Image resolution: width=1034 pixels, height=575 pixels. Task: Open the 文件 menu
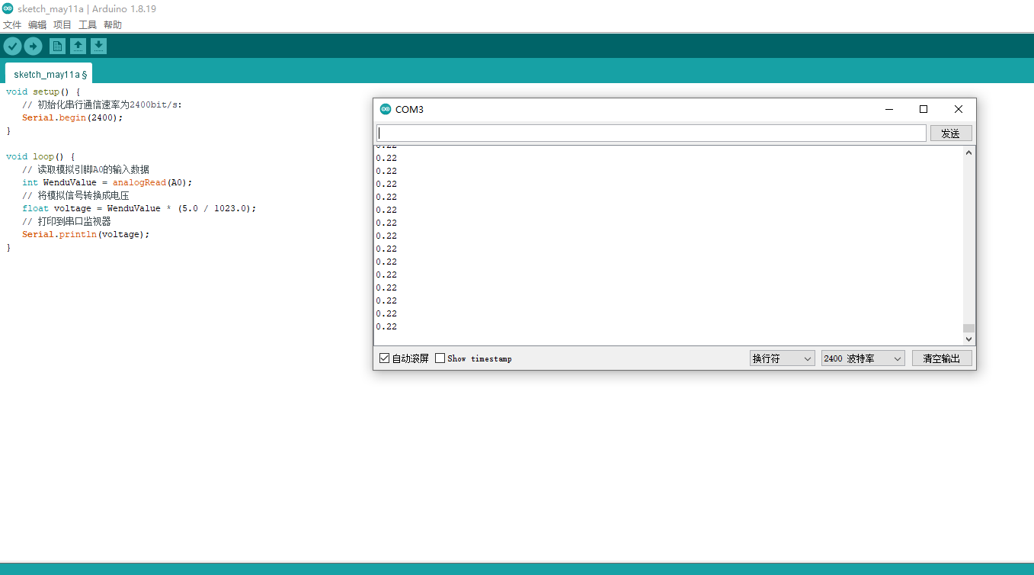click(12, 25)
